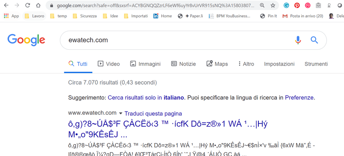This screenshot has height=156, width=344.
Task: Open the Lavoro bookmarks folder
Action: [34, 16]
